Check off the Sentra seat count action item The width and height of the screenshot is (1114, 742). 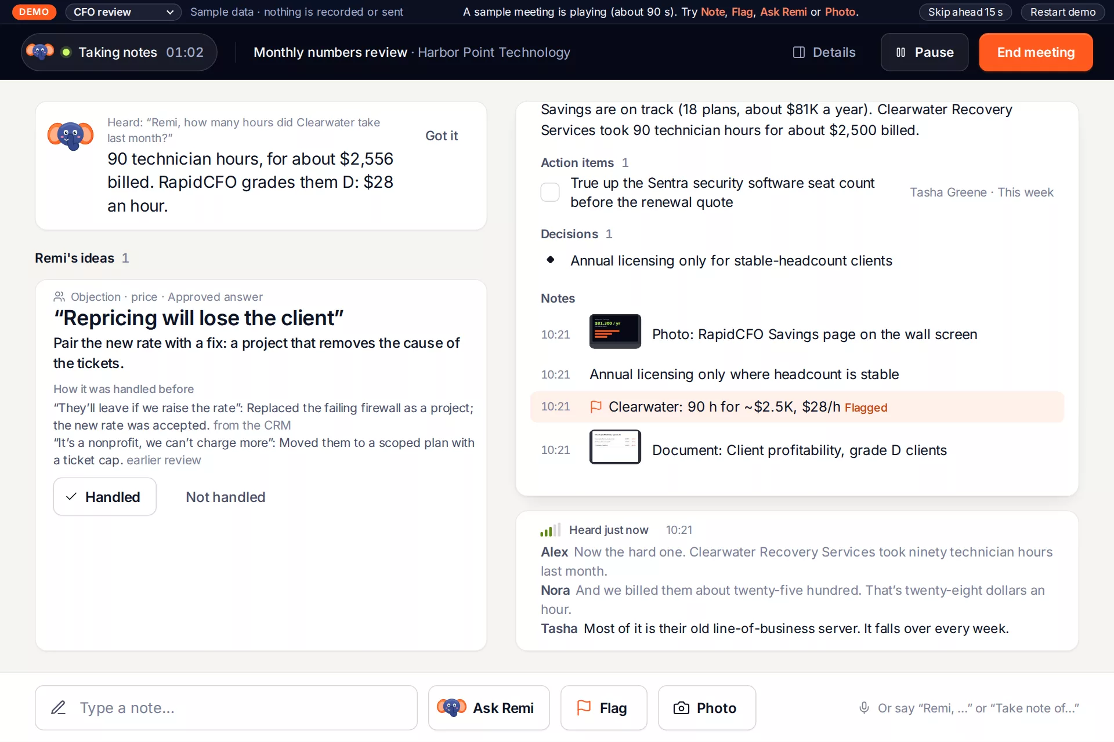(x=550, y=192)
